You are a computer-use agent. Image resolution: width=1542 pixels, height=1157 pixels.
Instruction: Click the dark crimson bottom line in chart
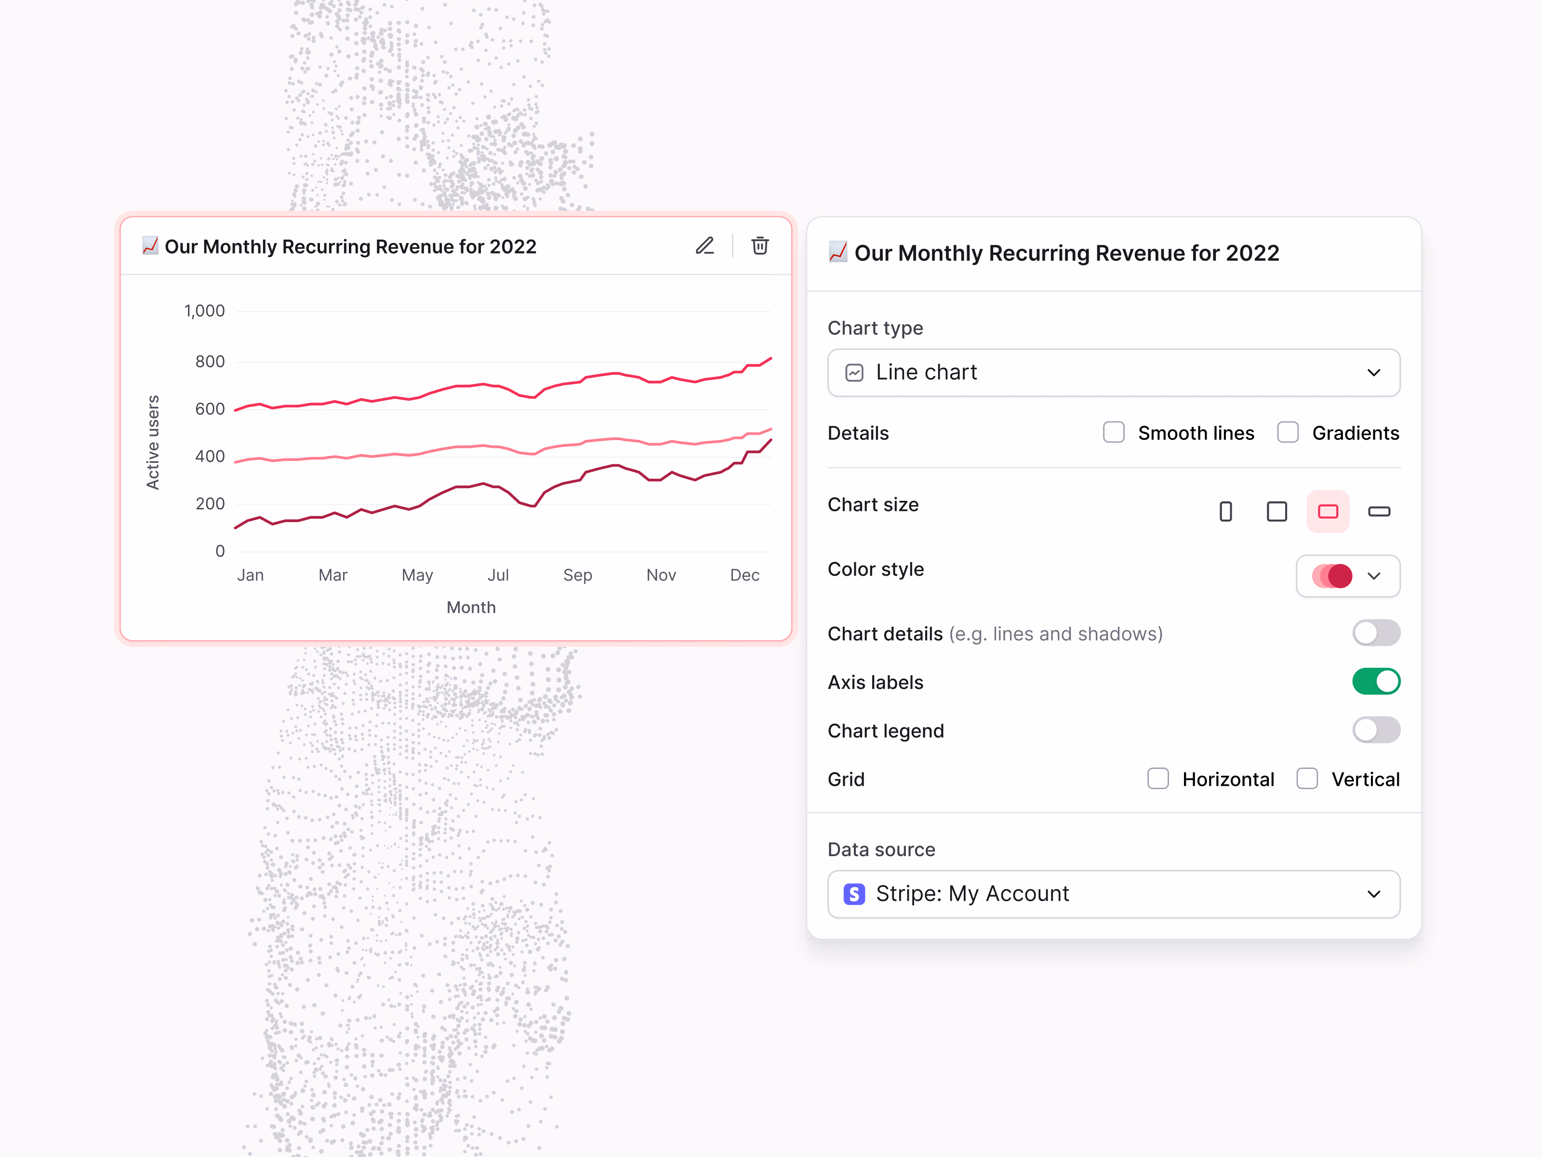click(x=502, y=486)
